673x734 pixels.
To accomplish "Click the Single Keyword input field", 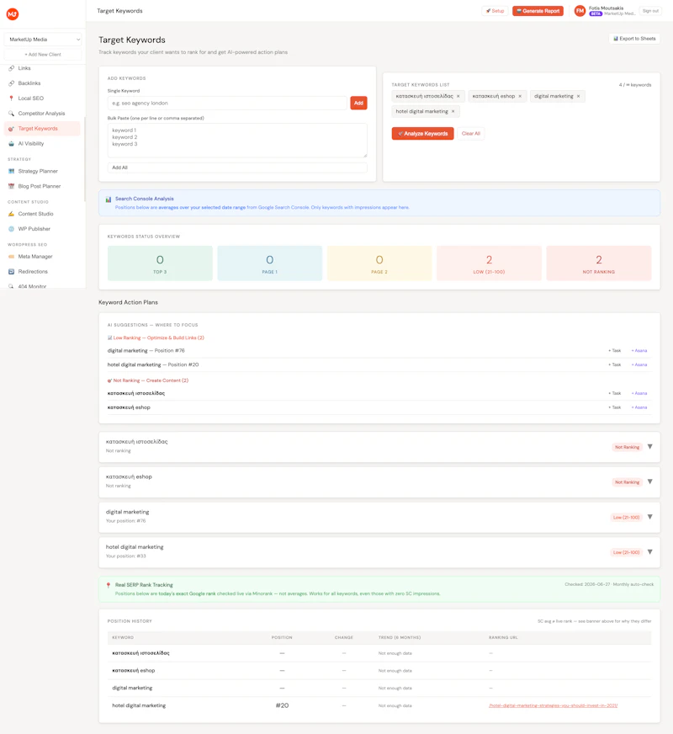I will (x=227, y=103).
